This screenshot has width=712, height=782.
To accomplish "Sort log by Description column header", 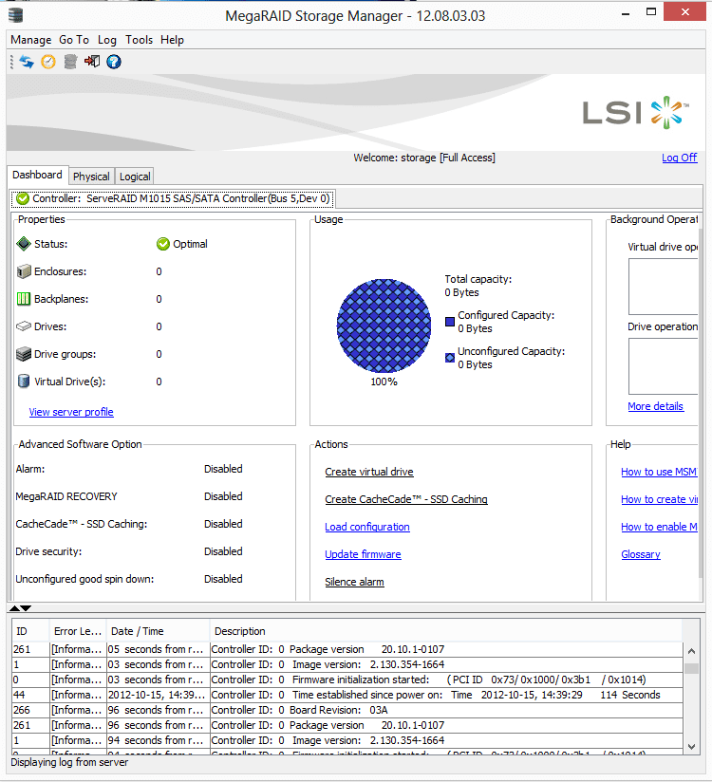I will tap(446, 631).
